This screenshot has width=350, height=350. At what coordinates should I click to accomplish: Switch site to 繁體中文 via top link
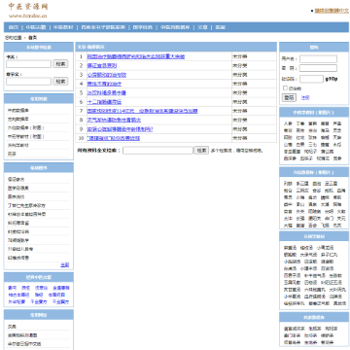click(x=332, y=11)
